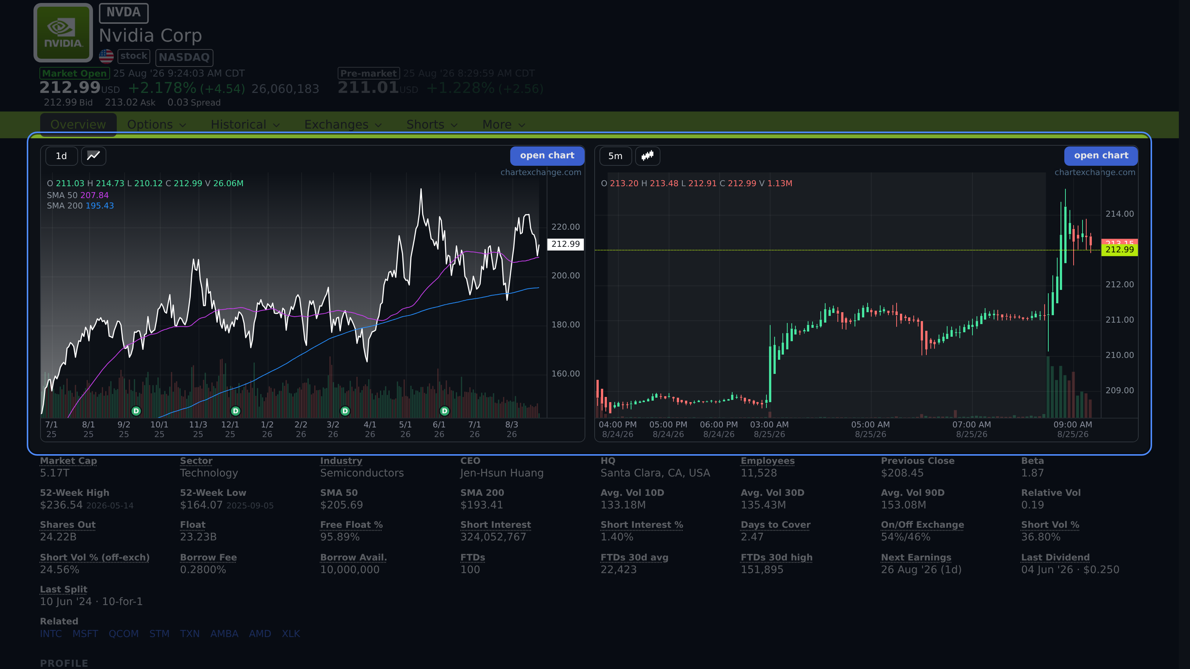Click the FTDs 30d high label
Screen dimensions: 1190x669
point(776,557)
